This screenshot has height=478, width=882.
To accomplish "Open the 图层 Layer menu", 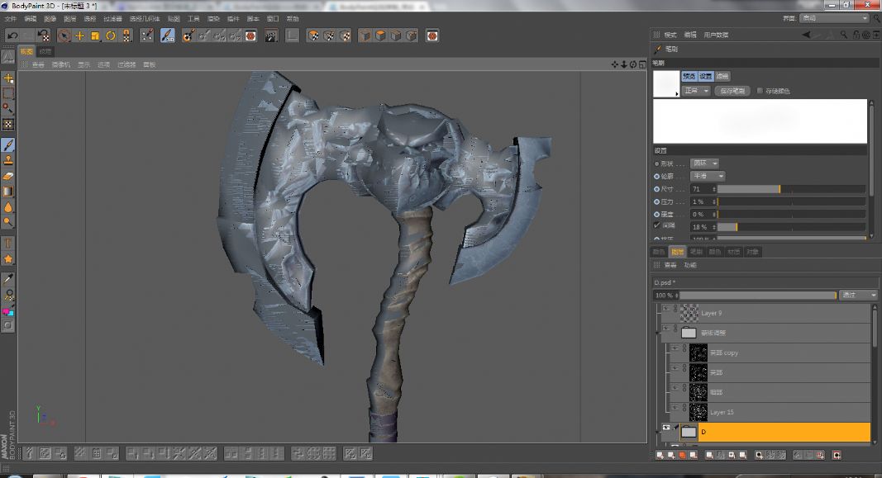I will 69,19.
